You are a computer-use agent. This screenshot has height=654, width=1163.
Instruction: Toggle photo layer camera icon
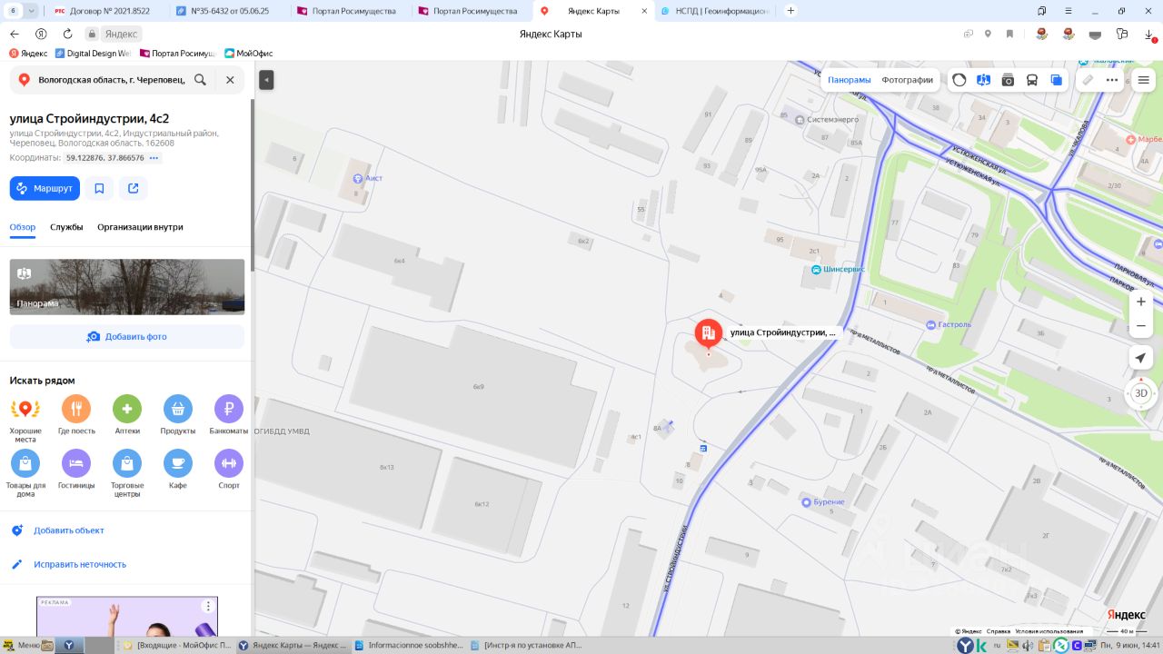pyautogui.click(x=1008, y=80)
